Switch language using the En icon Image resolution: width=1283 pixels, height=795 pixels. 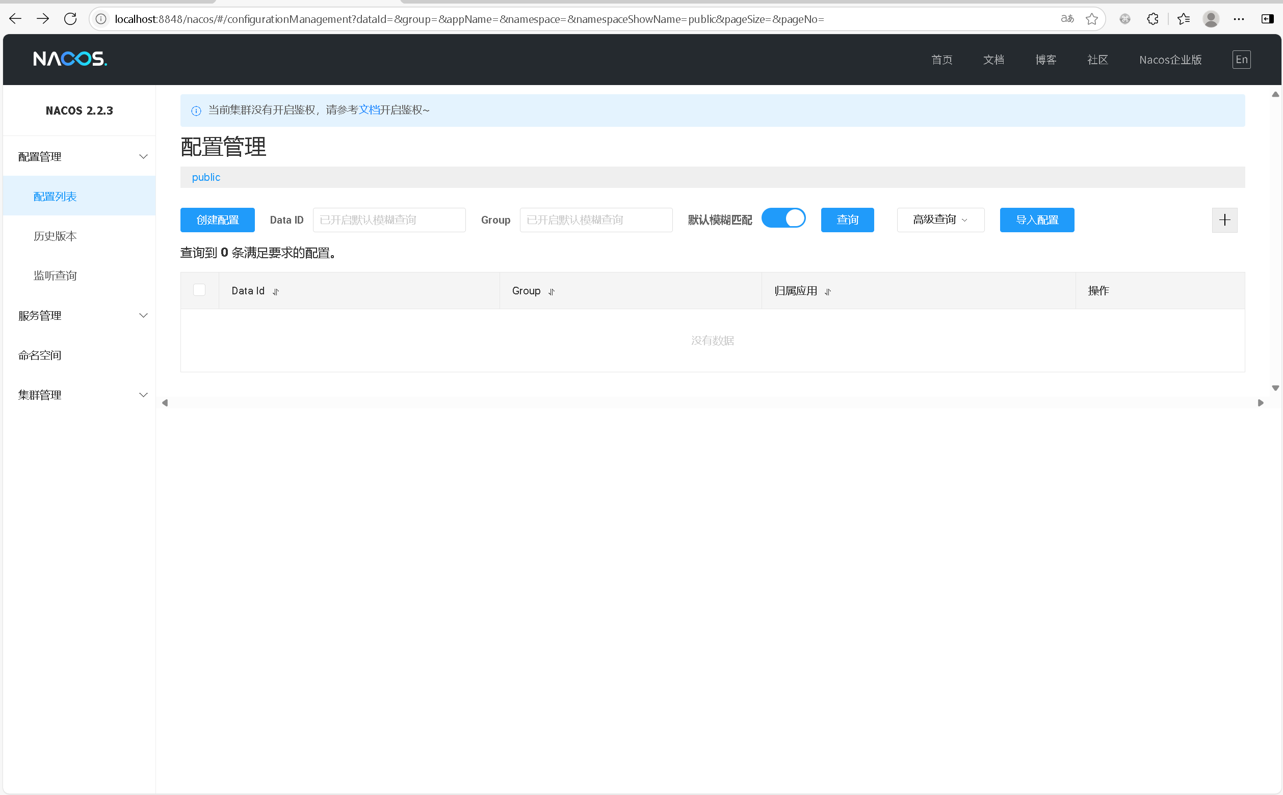(1240, 60)
